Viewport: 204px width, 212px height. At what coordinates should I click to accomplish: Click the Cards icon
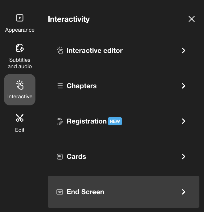(x=60, y=157)
